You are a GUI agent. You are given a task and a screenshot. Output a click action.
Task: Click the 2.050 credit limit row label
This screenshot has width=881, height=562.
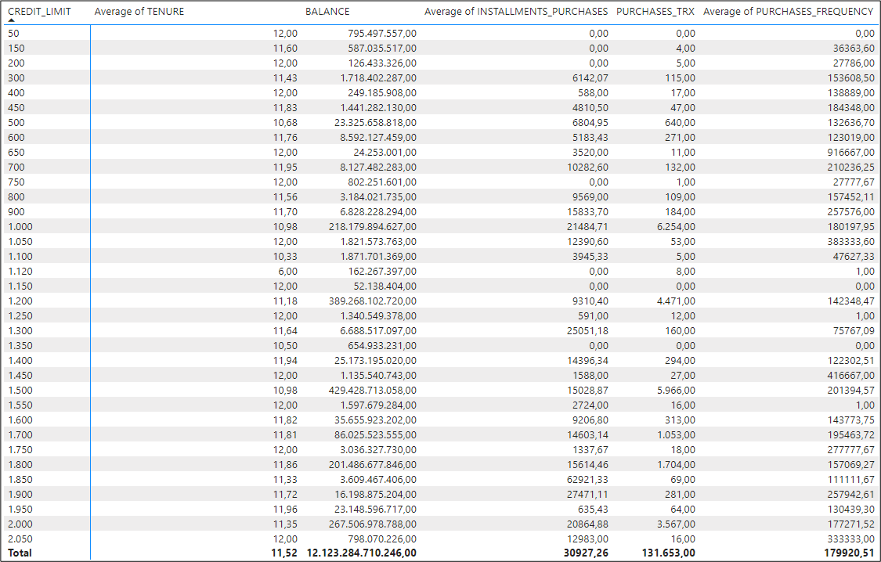click(20, 539)
